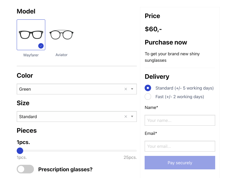This screenshot has width=237, height=178.
Task: Enable the Prescription glasses toggle
Action: tap(25, 169)
